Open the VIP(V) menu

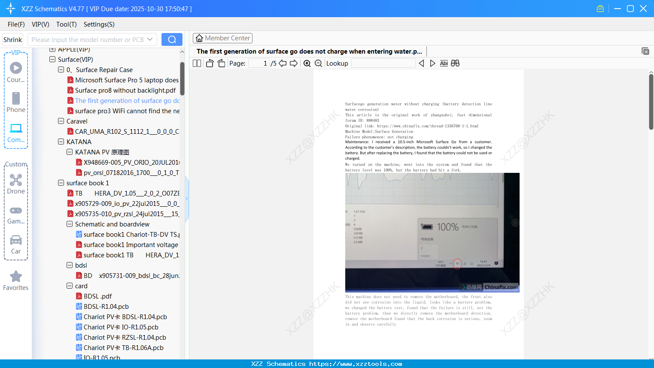click(40, 24)
